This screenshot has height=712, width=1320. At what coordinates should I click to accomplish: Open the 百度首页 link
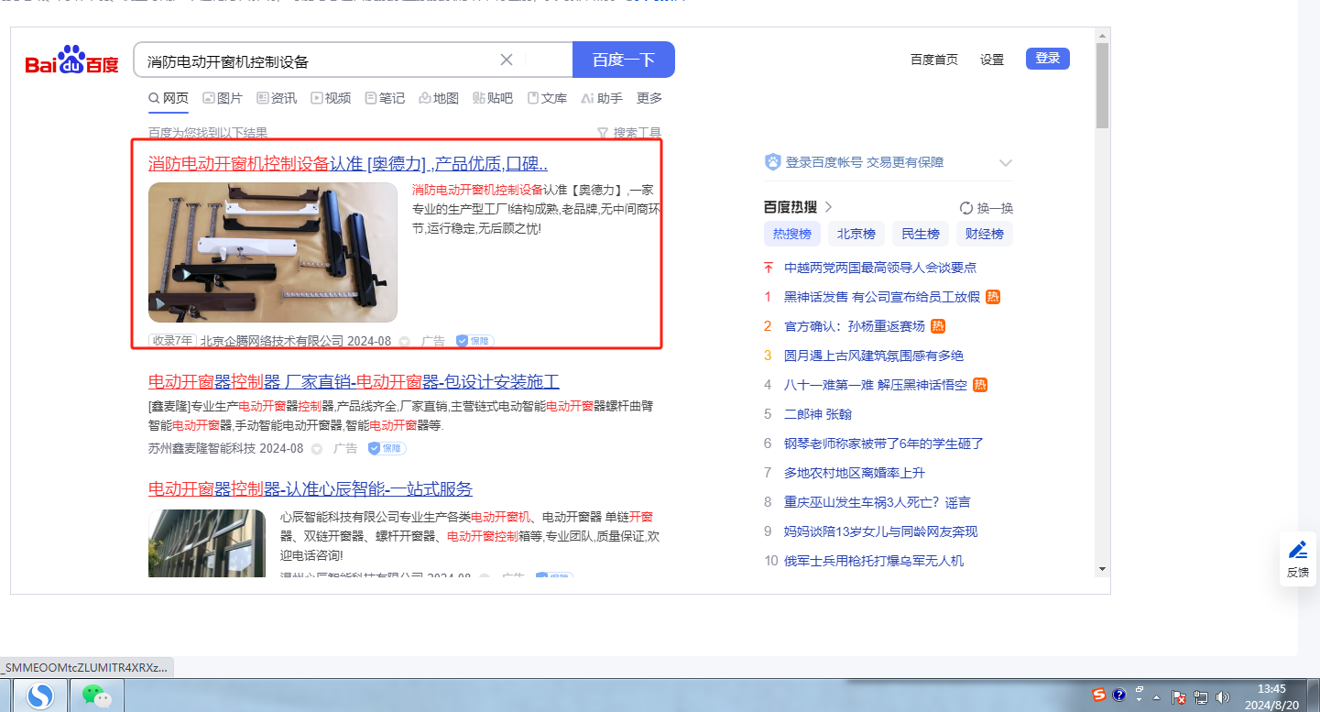[934, 60]
